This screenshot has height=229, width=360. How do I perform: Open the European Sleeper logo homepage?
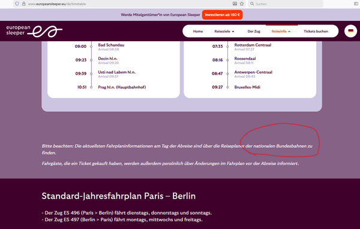point(34,31)
